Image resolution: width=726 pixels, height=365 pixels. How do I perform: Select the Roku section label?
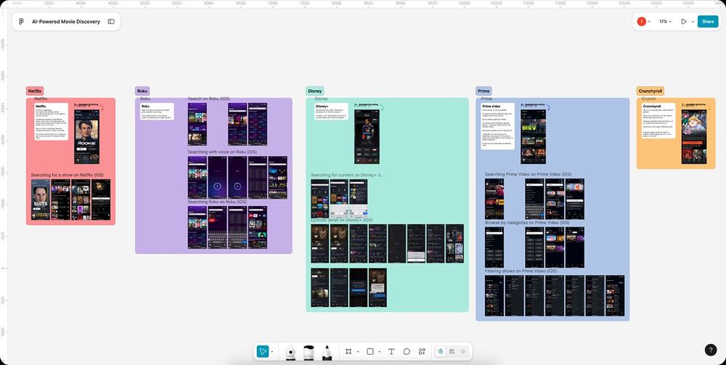coord(142,91)
